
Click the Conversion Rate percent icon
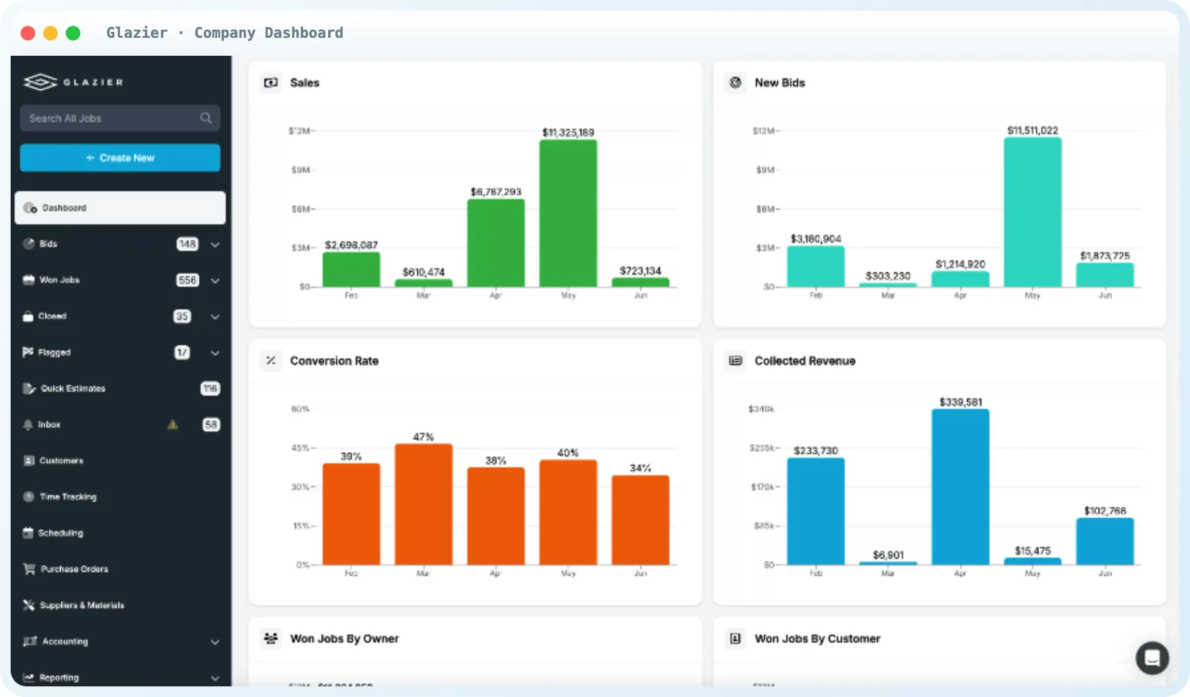tap(271, 360)
